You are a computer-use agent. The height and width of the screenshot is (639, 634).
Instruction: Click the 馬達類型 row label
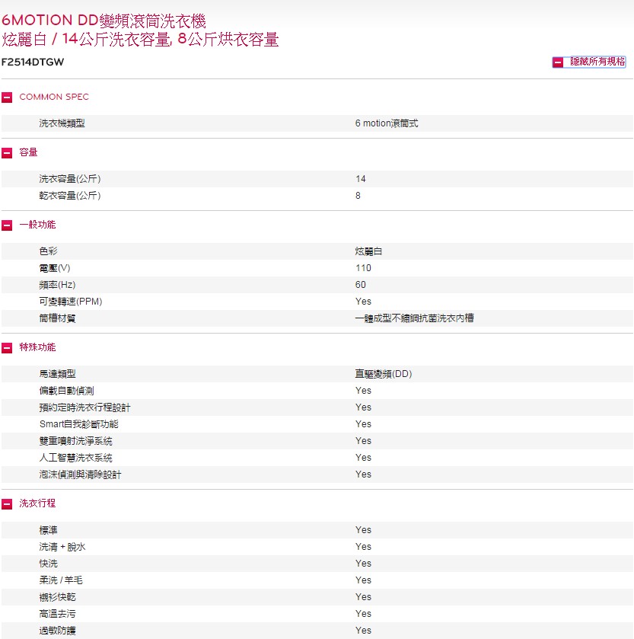pos(57,374)
